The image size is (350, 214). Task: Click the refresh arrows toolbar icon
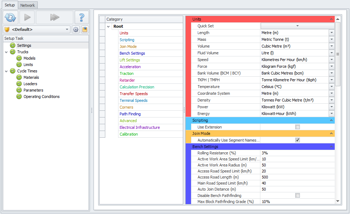[10, 17]
